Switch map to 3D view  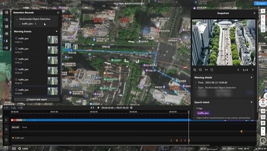tap(263, 111)
